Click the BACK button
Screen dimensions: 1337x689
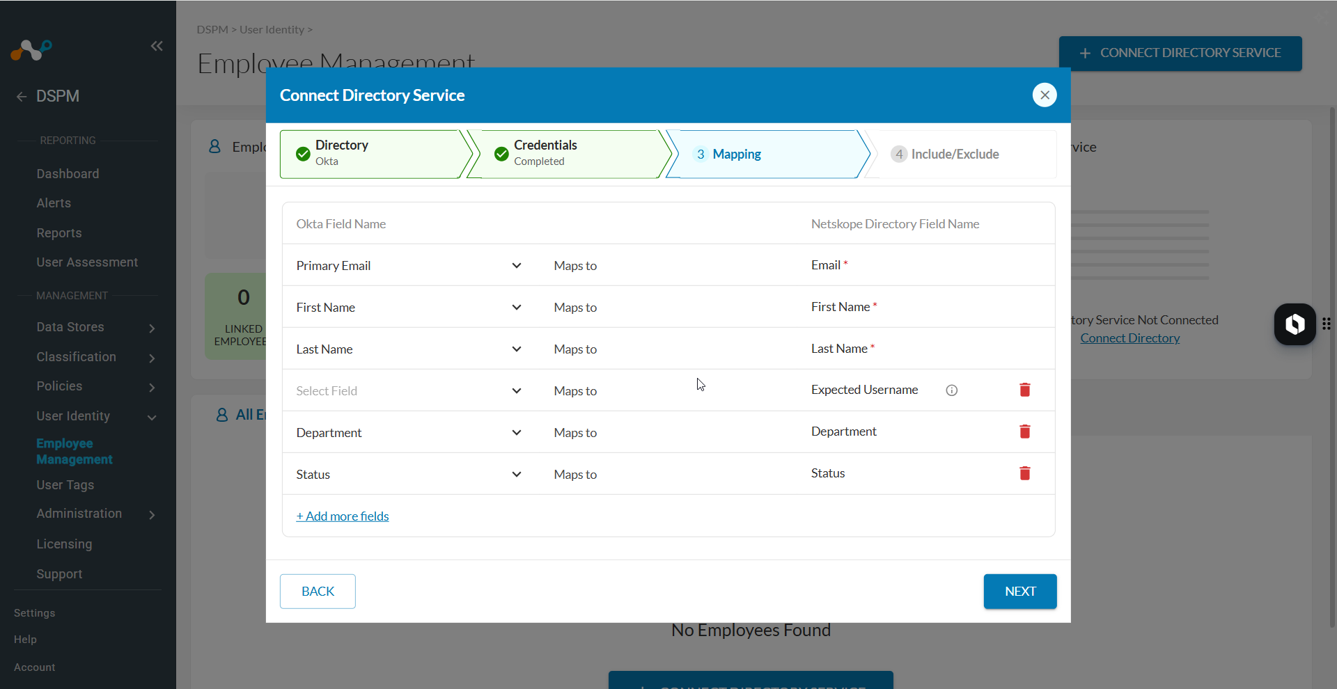[318, 592]
